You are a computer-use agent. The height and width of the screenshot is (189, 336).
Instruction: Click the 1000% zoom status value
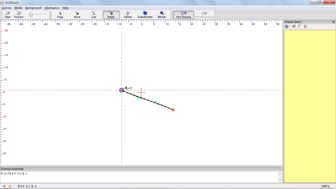pyautogui.click(x=325, y=186)
